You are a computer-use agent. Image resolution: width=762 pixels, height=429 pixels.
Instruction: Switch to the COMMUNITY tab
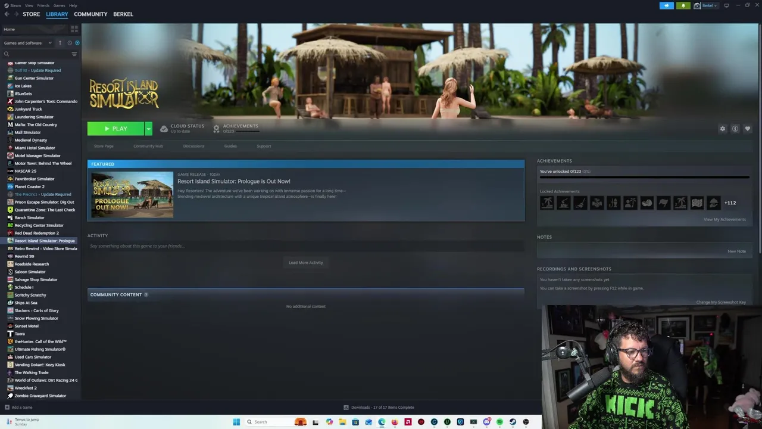point(90,14)
